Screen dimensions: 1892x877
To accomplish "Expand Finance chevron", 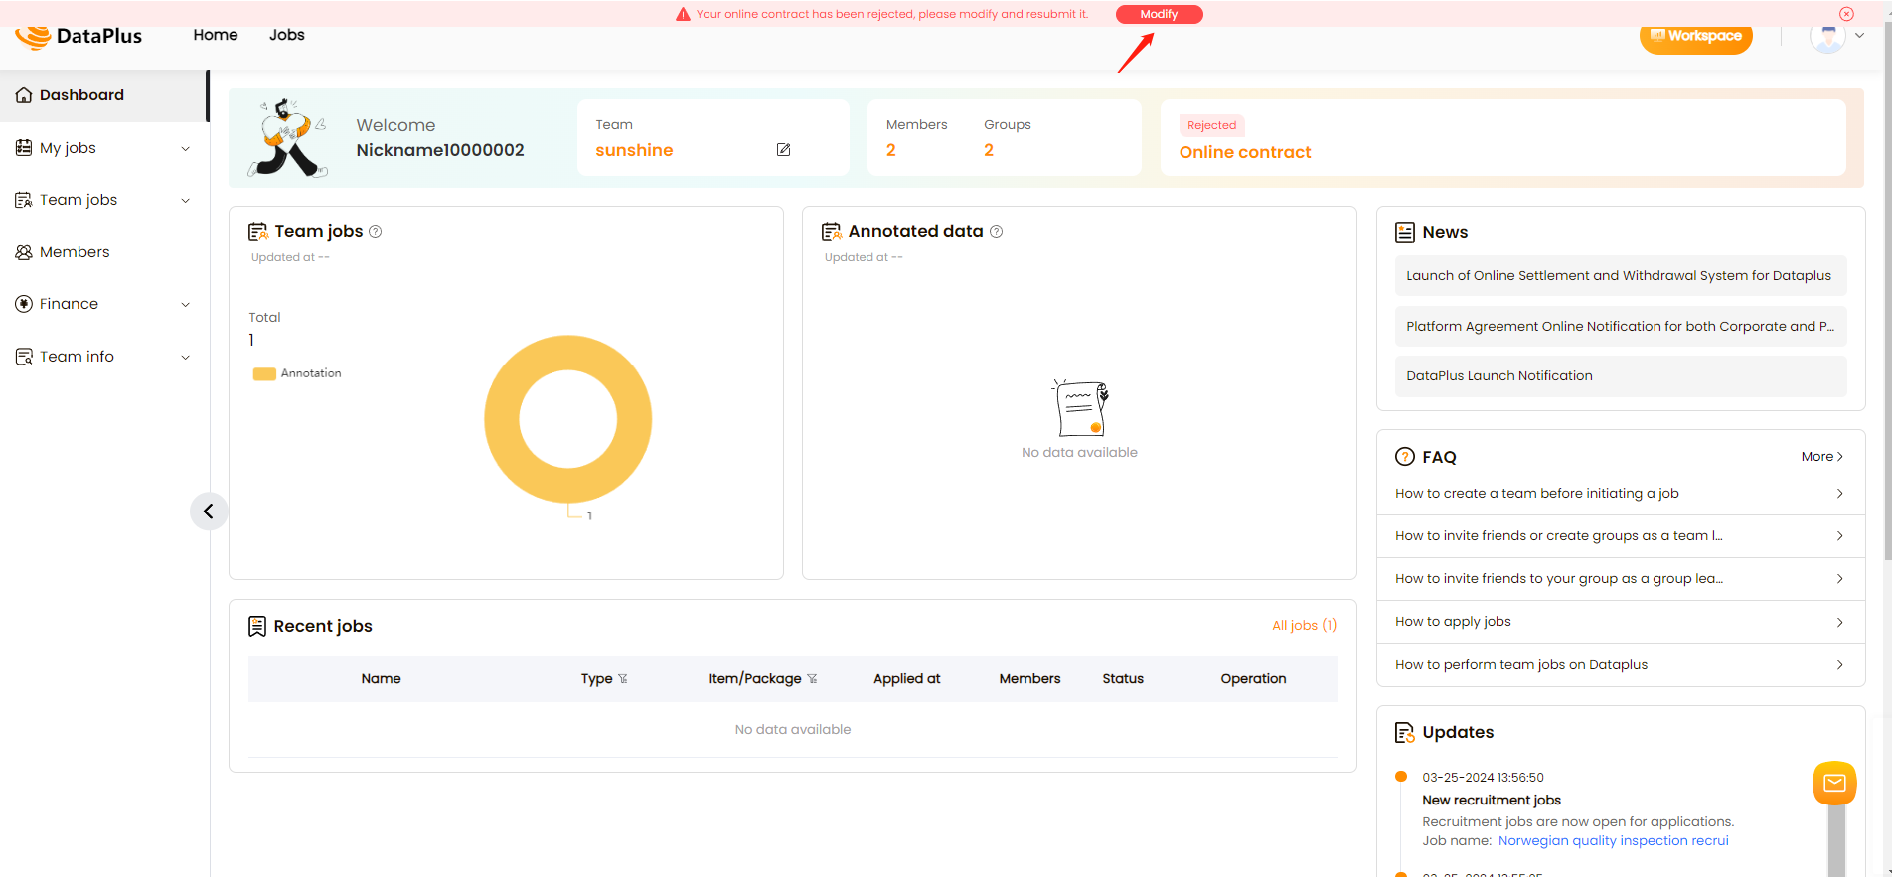I will (x=186, y=305).
